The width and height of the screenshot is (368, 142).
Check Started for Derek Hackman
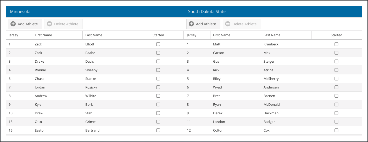click(336, 113)
